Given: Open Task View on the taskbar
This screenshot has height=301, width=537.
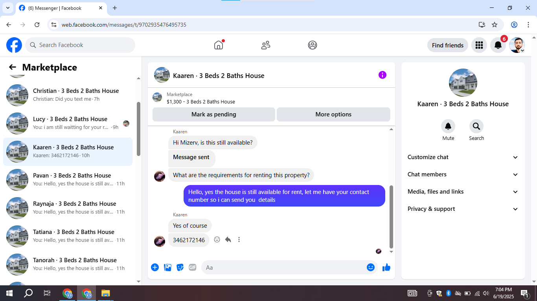Looking at the screenshot, I should (x=47, y=293).
